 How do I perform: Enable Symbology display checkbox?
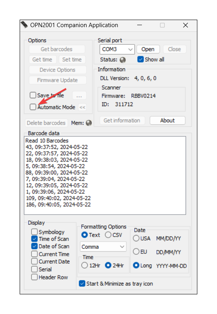click(x=35, y=232)
